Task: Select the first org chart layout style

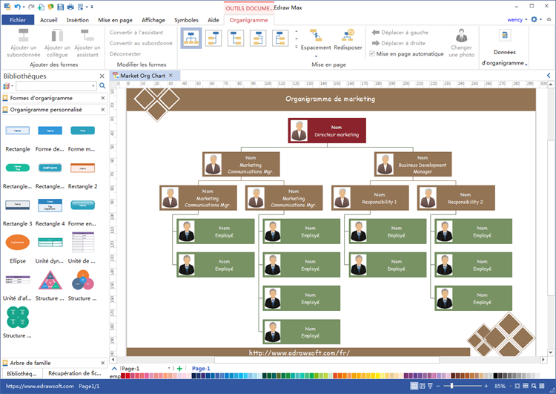Action: [191, 39]
